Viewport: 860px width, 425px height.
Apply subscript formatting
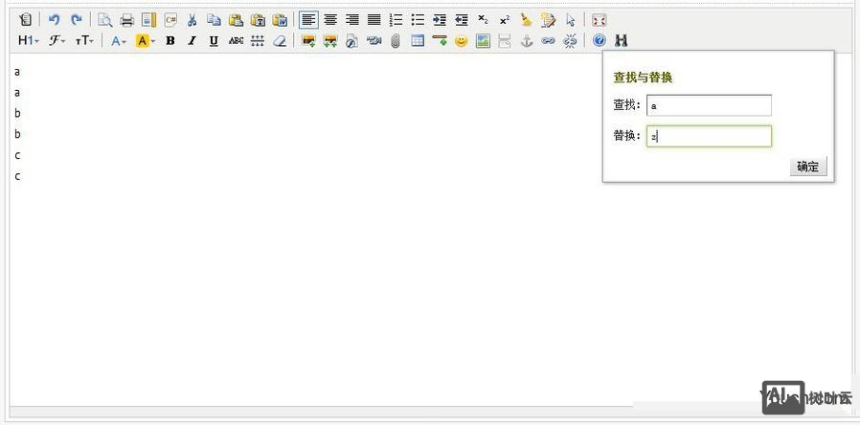coord(483,20)
